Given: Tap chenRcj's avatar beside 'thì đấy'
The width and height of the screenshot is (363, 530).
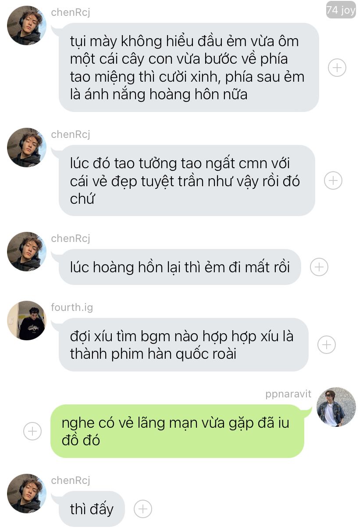Looking at the screenshot, I should pyautogui.click(x=27, y=494).
